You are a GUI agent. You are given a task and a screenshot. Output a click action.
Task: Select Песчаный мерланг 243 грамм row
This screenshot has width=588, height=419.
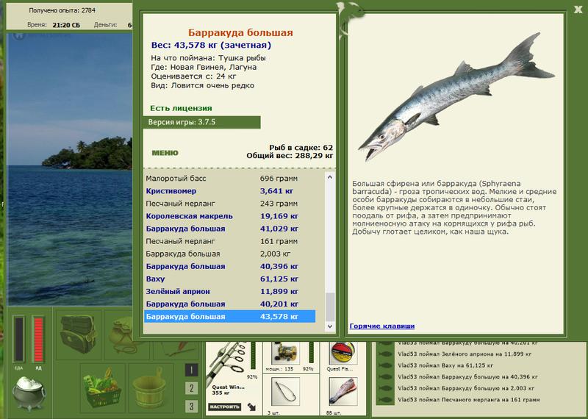coord(230,204)
